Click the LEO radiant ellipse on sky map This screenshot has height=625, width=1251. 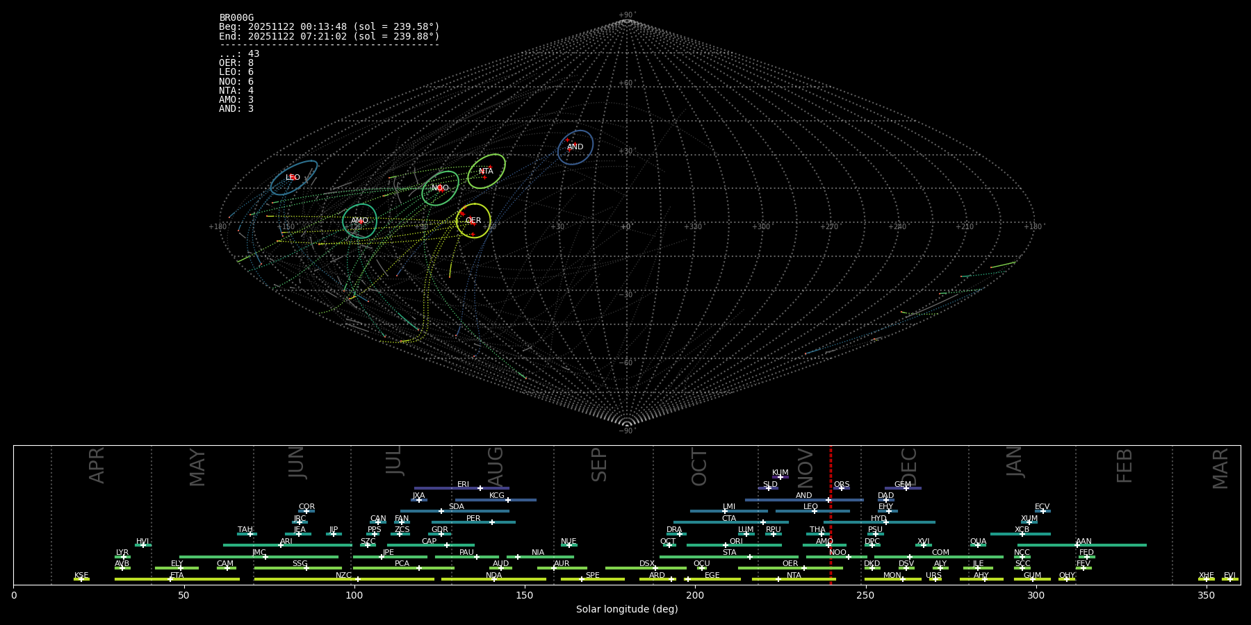(294, 177)
